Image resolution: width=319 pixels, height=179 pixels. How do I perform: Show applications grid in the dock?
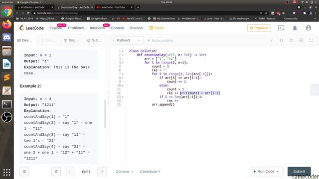click(6, 172)
